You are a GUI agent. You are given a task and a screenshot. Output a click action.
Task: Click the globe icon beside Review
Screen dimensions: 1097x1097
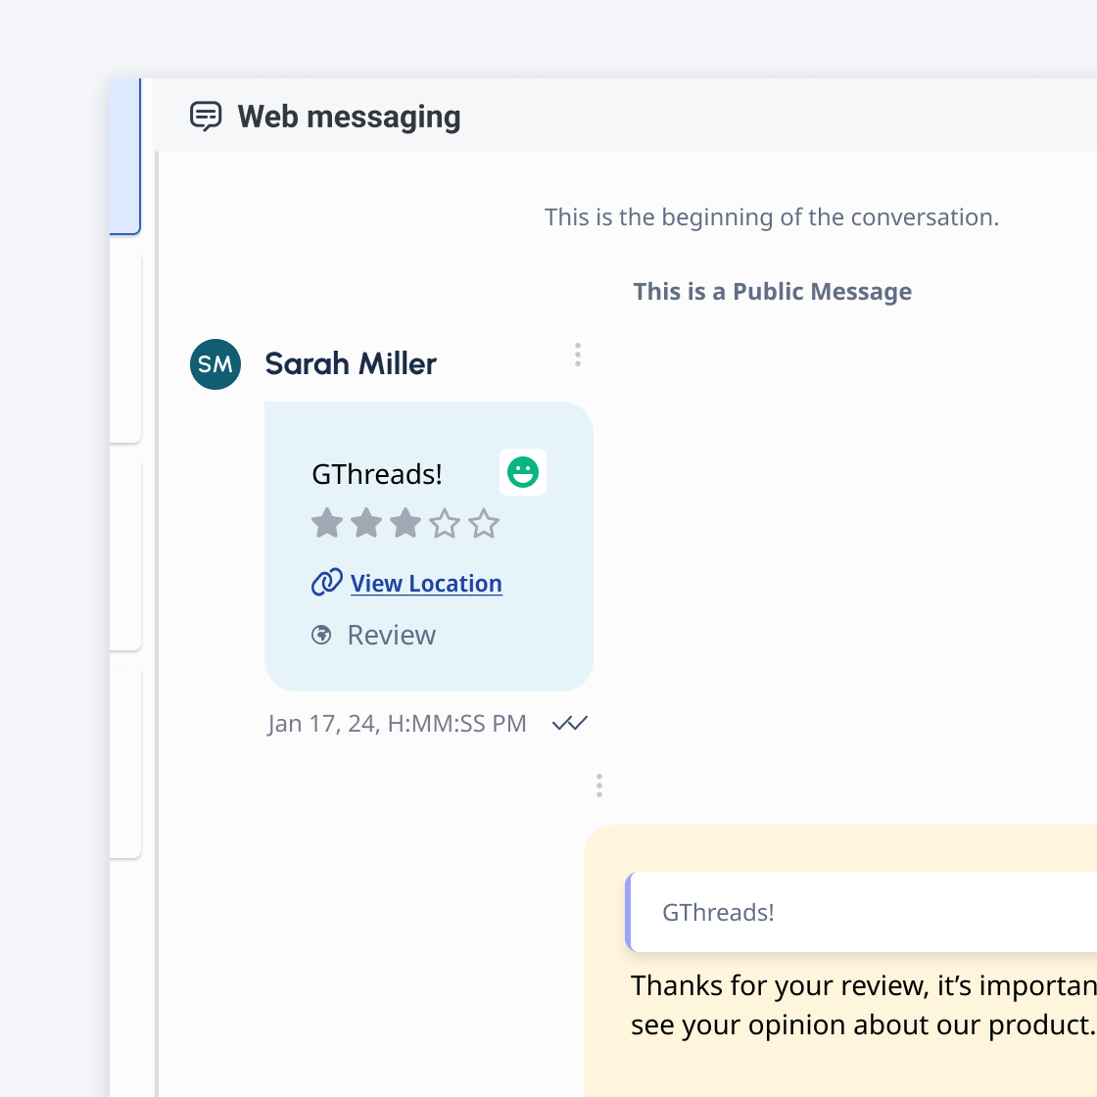[321, 635]
